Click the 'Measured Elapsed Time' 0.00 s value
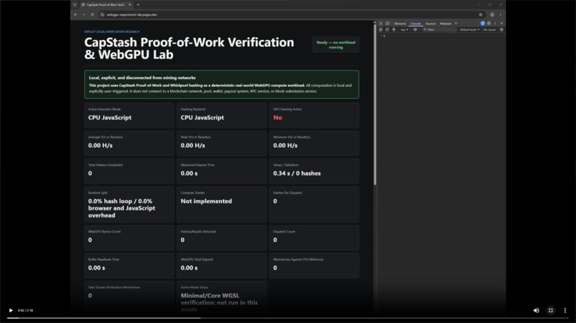 [x=189, y=173]
